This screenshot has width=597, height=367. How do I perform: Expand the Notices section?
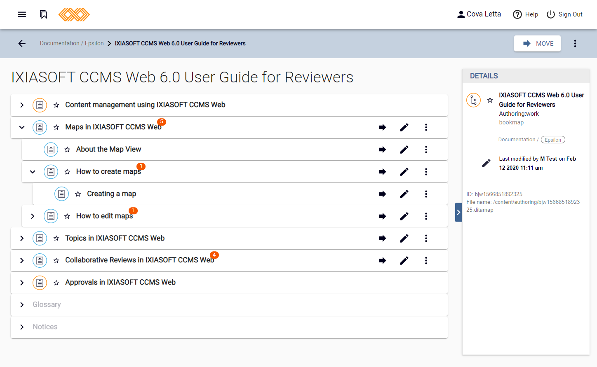click(22, 327)
